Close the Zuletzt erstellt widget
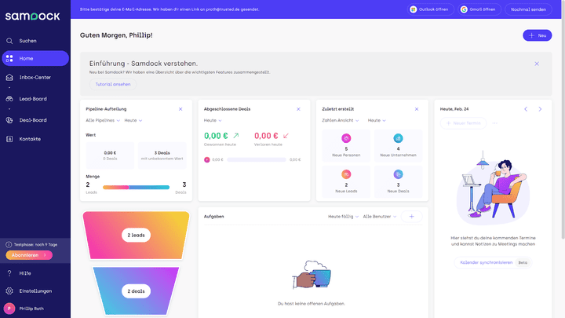 pyautogui.click(x=417, y=109)
